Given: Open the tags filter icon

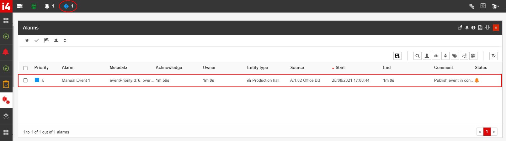Looking at the screenshot, I should point(455,56).
